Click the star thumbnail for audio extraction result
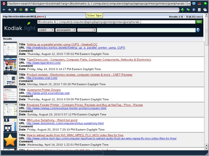The image size is (209, 156). tap(10, 140)
